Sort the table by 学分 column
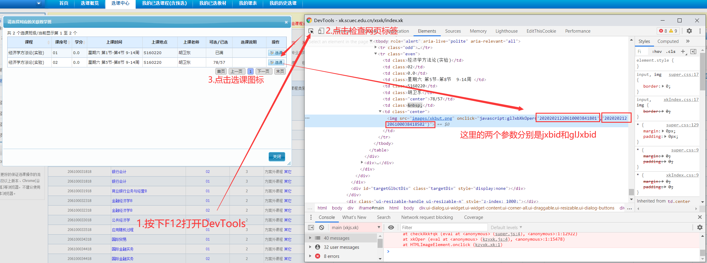707x263 pixels. coord(79,42)
